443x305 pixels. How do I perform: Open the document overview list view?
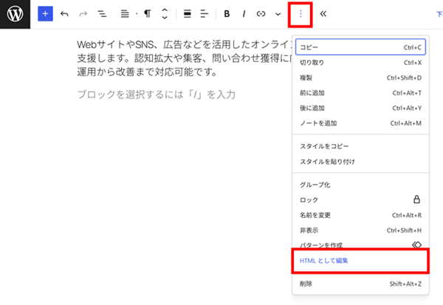coord(102,14)
